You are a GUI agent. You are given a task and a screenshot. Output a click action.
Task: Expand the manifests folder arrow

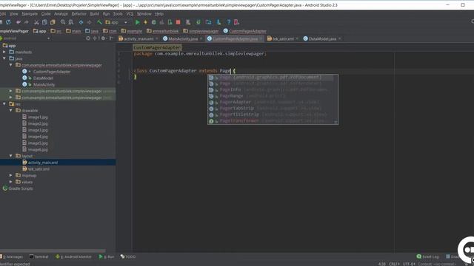(4, 52)
